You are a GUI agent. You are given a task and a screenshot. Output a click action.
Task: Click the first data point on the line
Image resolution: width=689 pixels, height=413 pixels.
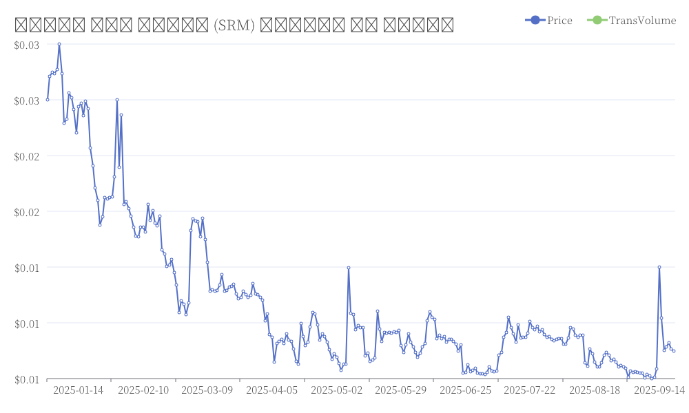48,100
